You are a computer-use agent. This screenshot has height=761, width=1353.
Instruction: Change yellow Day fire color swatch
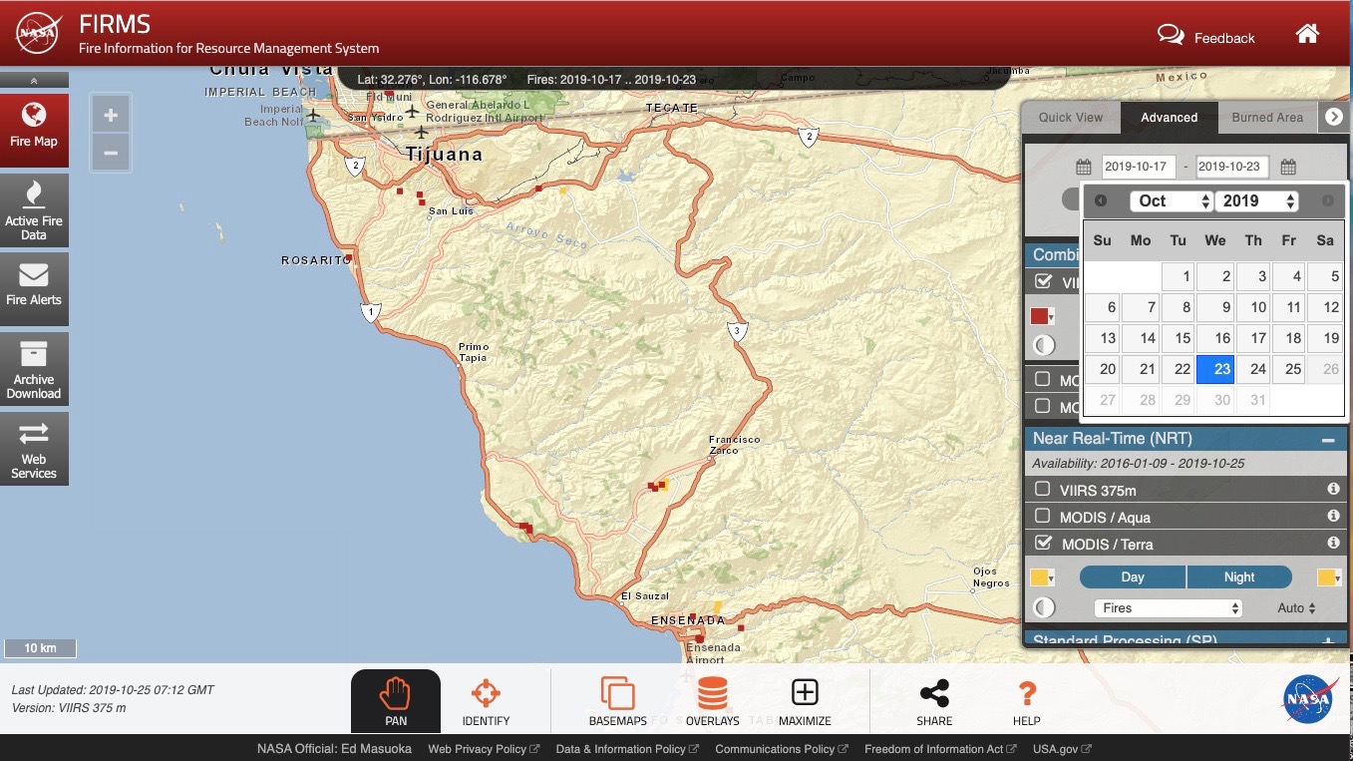tap(1042, 577)
